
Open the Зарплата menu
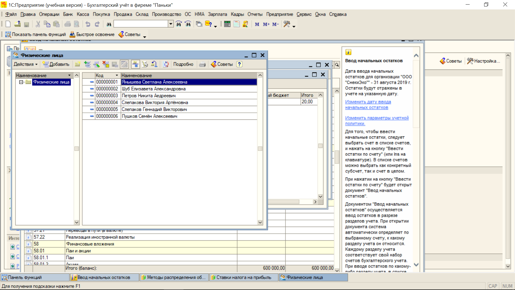tap(217, 14)
